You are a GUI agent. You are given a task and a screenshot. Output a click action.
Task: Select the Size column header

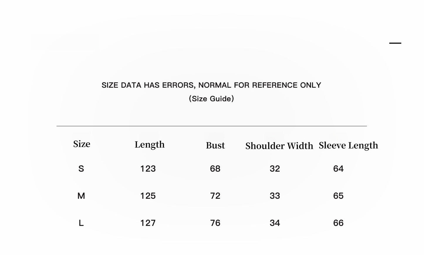[x=82, y=144]
